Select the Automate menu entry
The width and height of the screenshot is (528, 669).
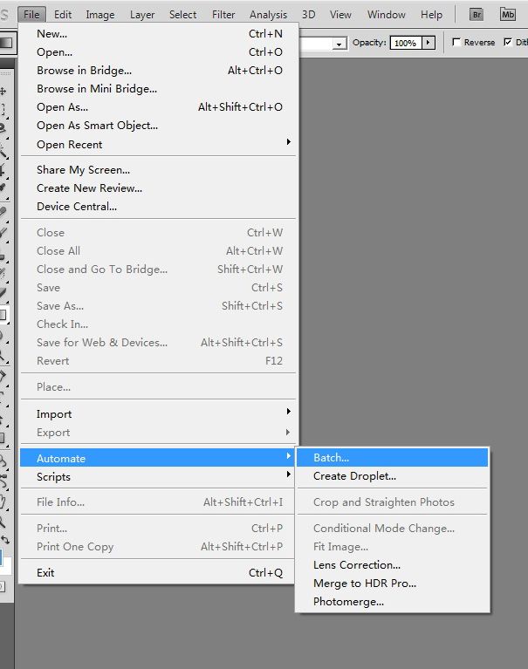coord(158,458)
